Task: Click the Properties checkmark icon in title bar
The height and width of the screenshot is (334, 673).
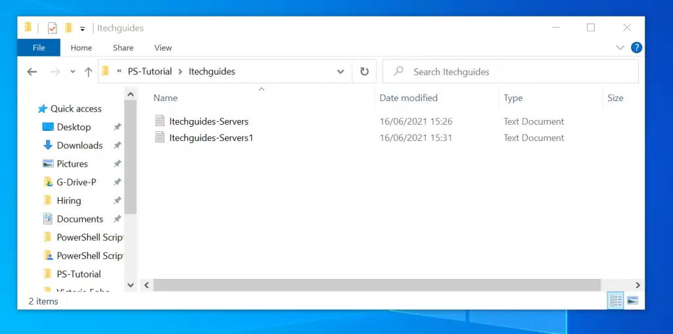Action: (53, 28)
